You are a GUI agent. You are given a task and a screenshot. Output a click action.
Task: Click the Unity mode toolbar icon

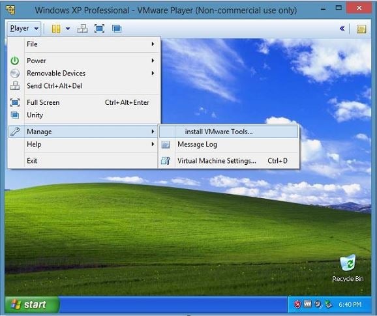pos(117,29)
